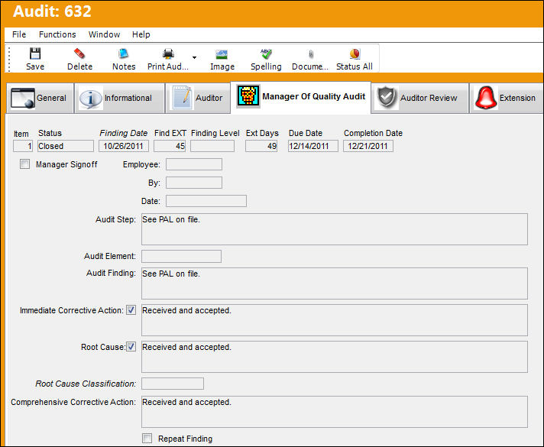
Task: Switch to the Auditor Review tab
Action: tap(420, 99)
